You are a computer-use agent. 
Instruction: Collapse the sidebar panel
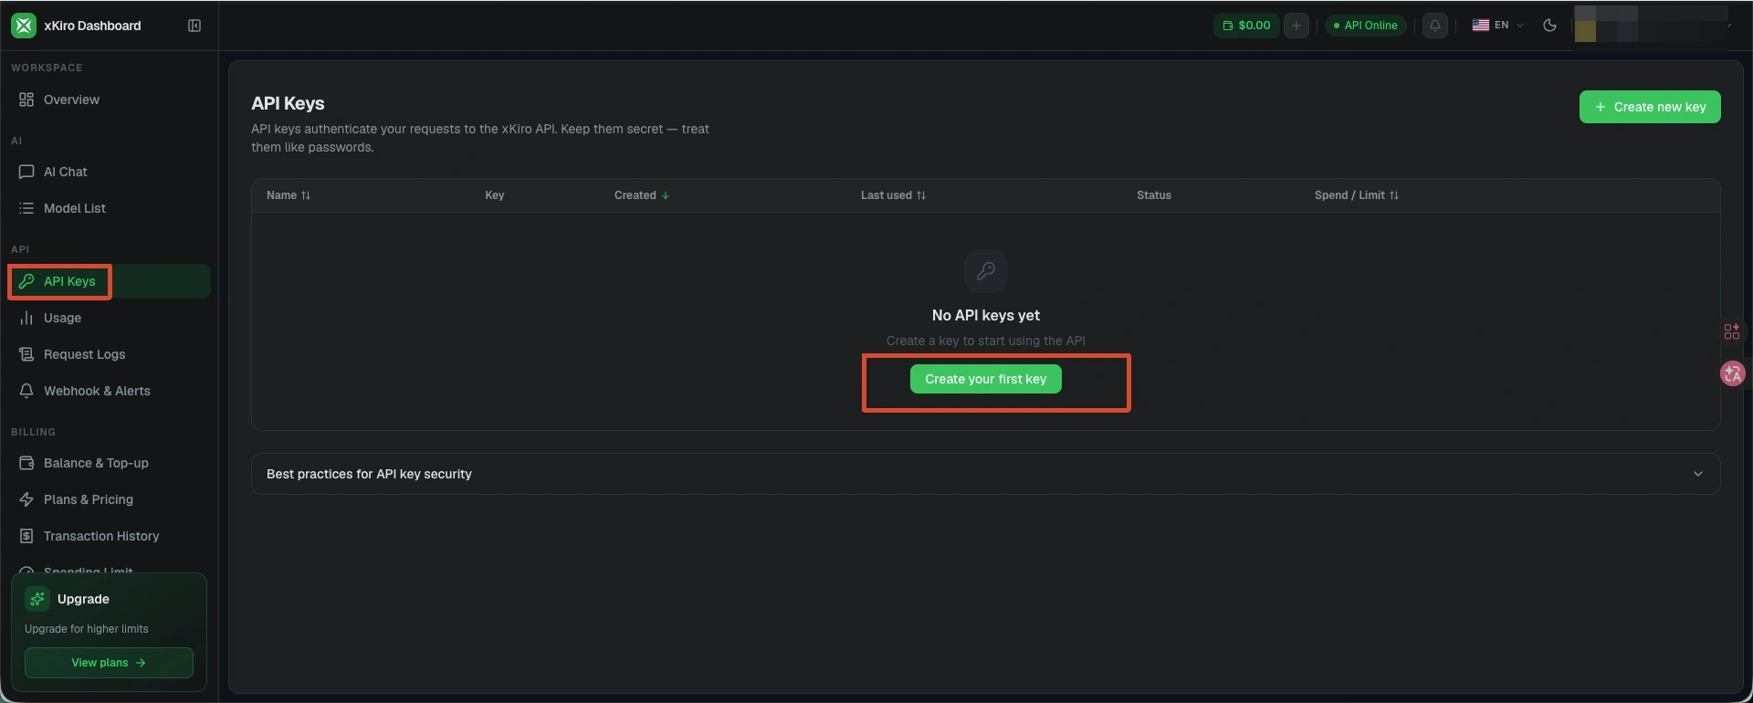tap(194, 26)
